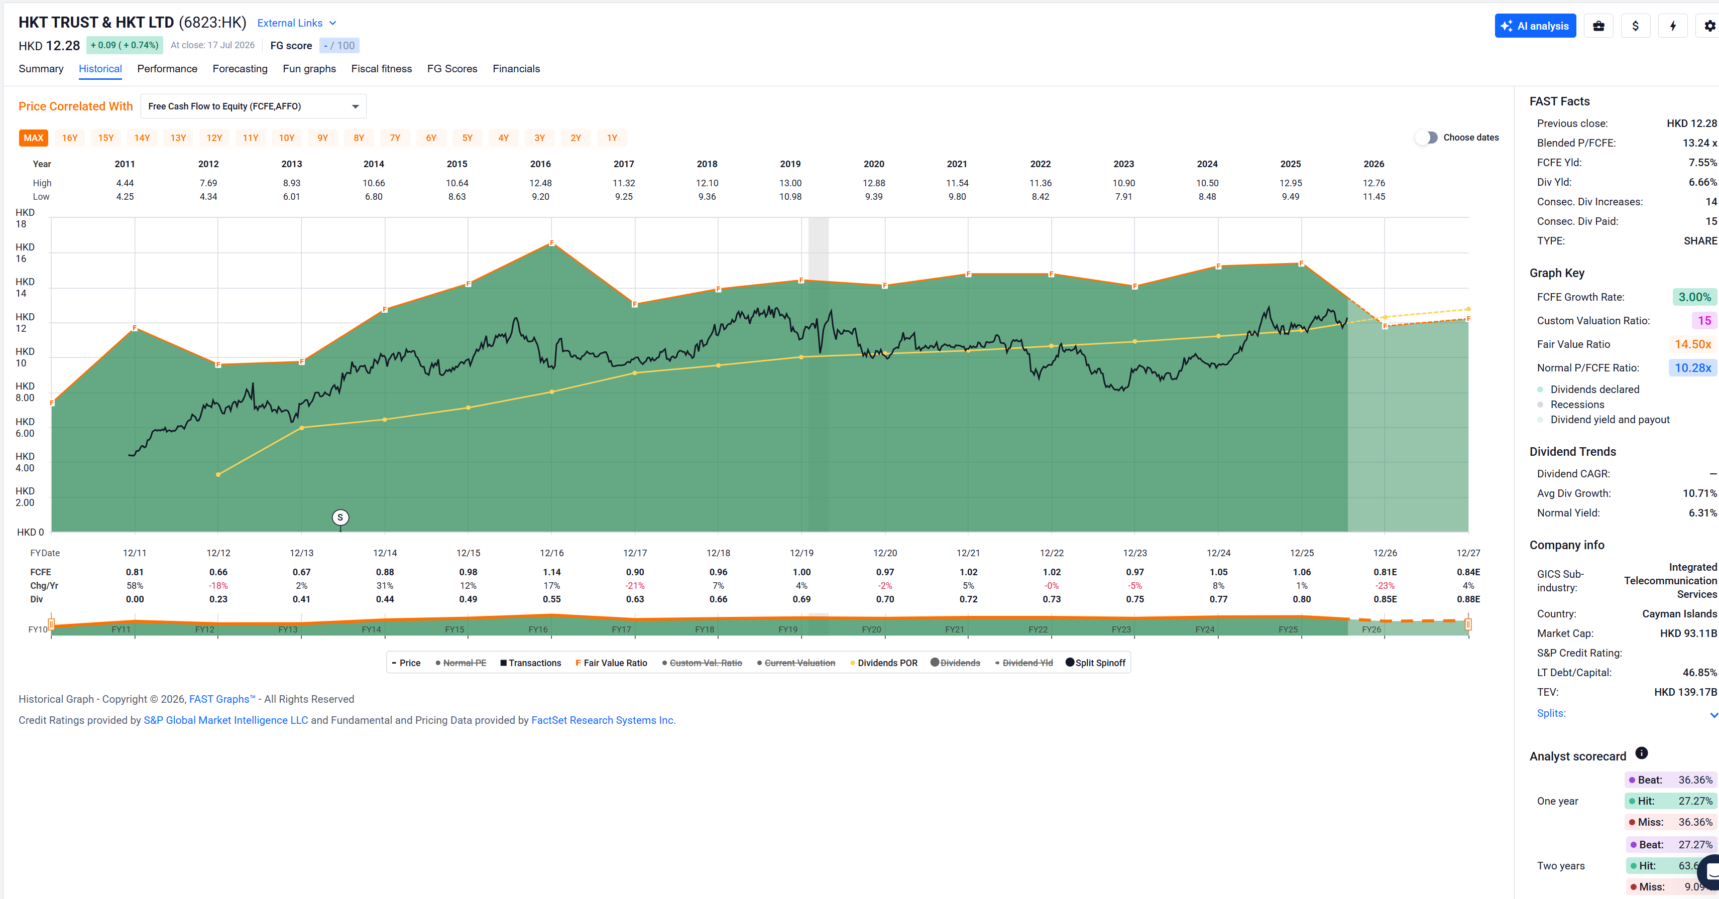
Task: Toggle Transactions in chart legend
Action: coord(530,663)
